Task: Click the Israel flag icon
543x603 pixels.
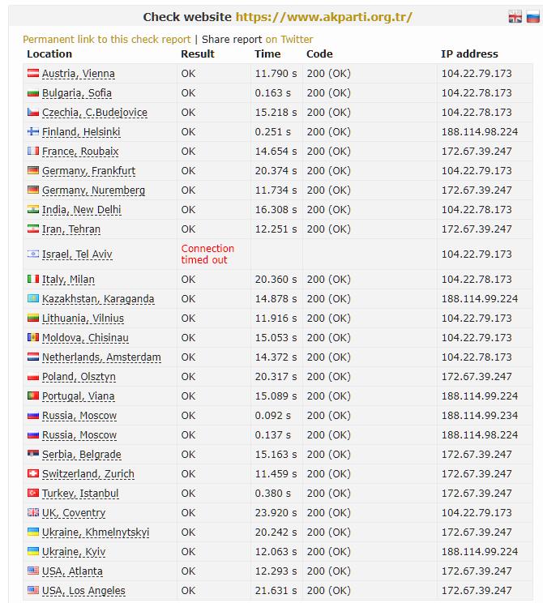Action: click(x=33, y=254)
